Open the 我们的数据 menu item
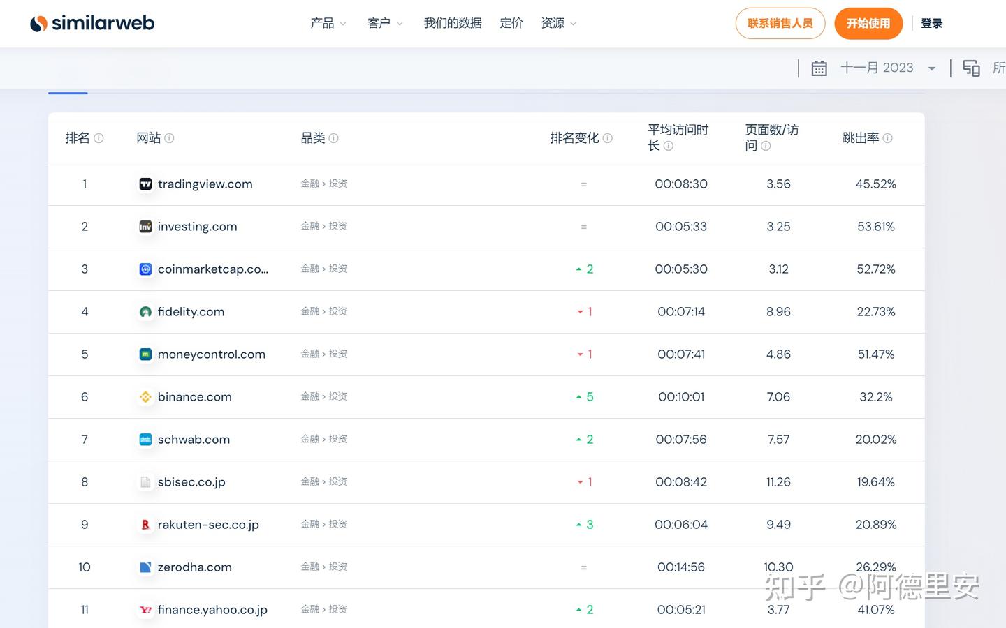 click(452, 23)
